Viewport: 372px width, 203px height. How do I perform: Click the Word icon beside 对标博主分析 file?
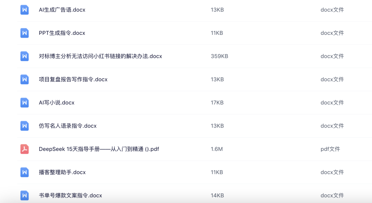(x=24, y=56)
